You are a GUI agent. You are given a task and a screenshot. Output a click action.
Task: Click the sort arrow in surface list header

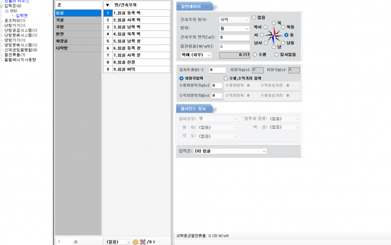107,5
